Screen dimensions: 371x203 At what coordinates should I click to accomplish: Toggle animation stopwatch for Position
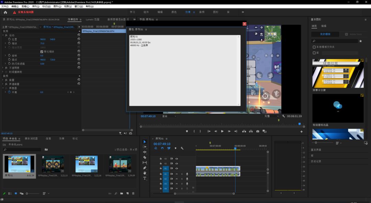click(10, 39)
